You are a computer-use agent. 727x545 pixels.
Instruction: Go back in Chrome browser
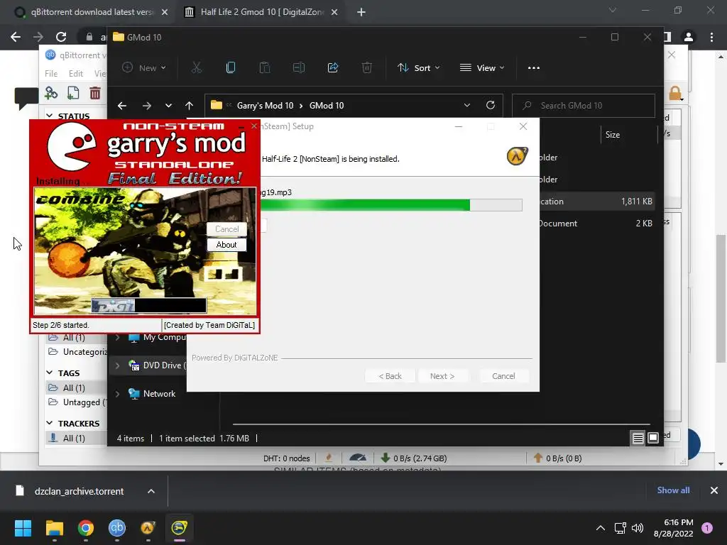16,37
